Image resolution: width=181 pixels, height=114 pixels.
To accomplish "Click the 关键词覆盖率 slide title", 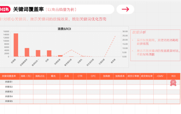I will (28, 9).
